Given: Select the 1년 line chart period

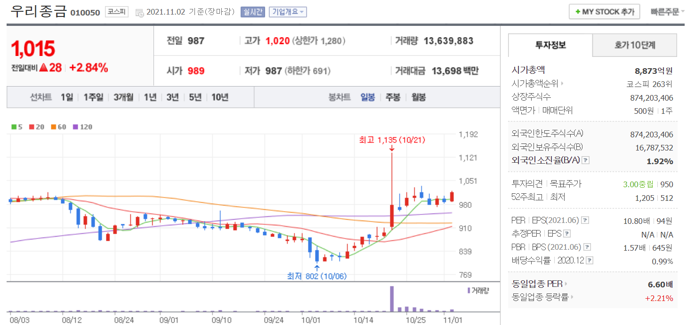Looking at the screenshot, I should tap(150, 97).
